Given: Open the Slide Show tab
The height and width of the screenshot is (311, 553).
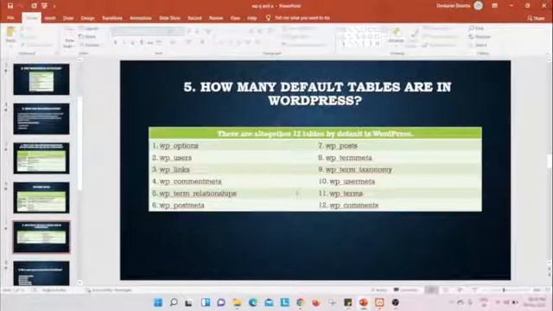Looking at the screenshot, I should point(169,18).
